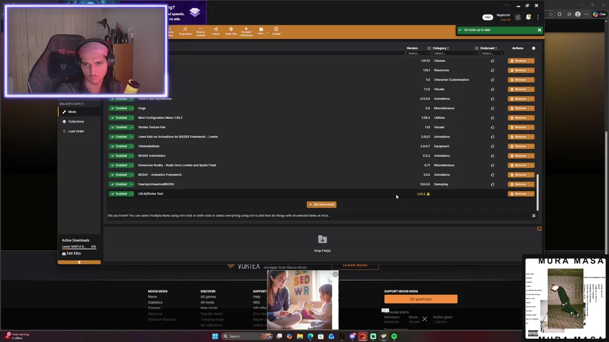Run Verify Files from the toolbar
The width and height of the screenshot is (609, 342).
[x=231, y=31]
